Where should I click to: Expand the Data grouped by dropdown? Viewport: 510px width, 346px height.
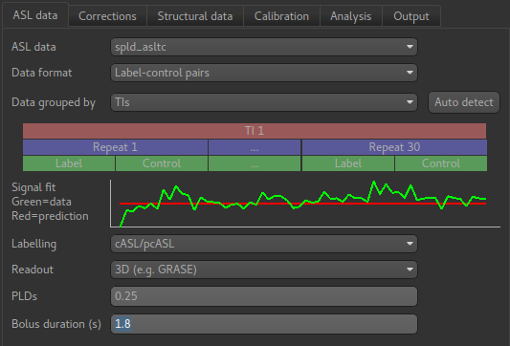[x=264, y=102]
